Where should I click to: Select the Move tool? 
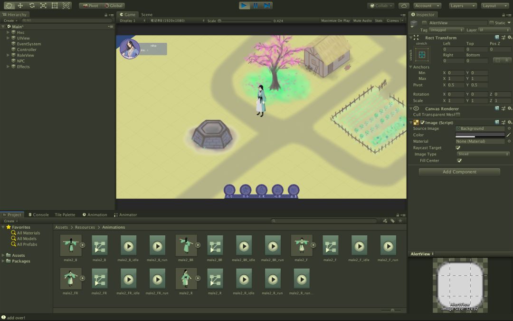pos(20,6)
